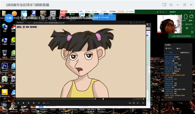Open the Recycle Bin desktop icon
Screen dimensions: 195x114
point(5,54)
